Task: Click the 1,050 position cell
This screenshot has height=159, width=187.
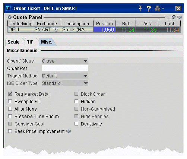Action: (104, 29)
